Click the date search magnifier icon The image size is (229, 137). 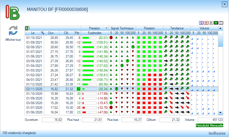(42, 33)
